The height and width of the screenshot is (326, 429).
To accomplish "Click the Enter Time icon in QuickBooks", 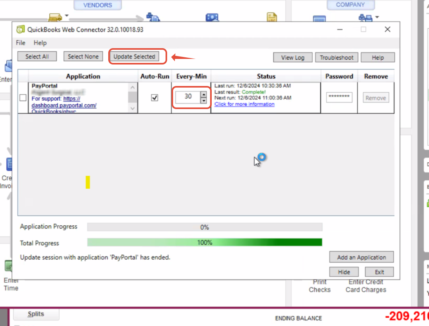I will point(9,266).
